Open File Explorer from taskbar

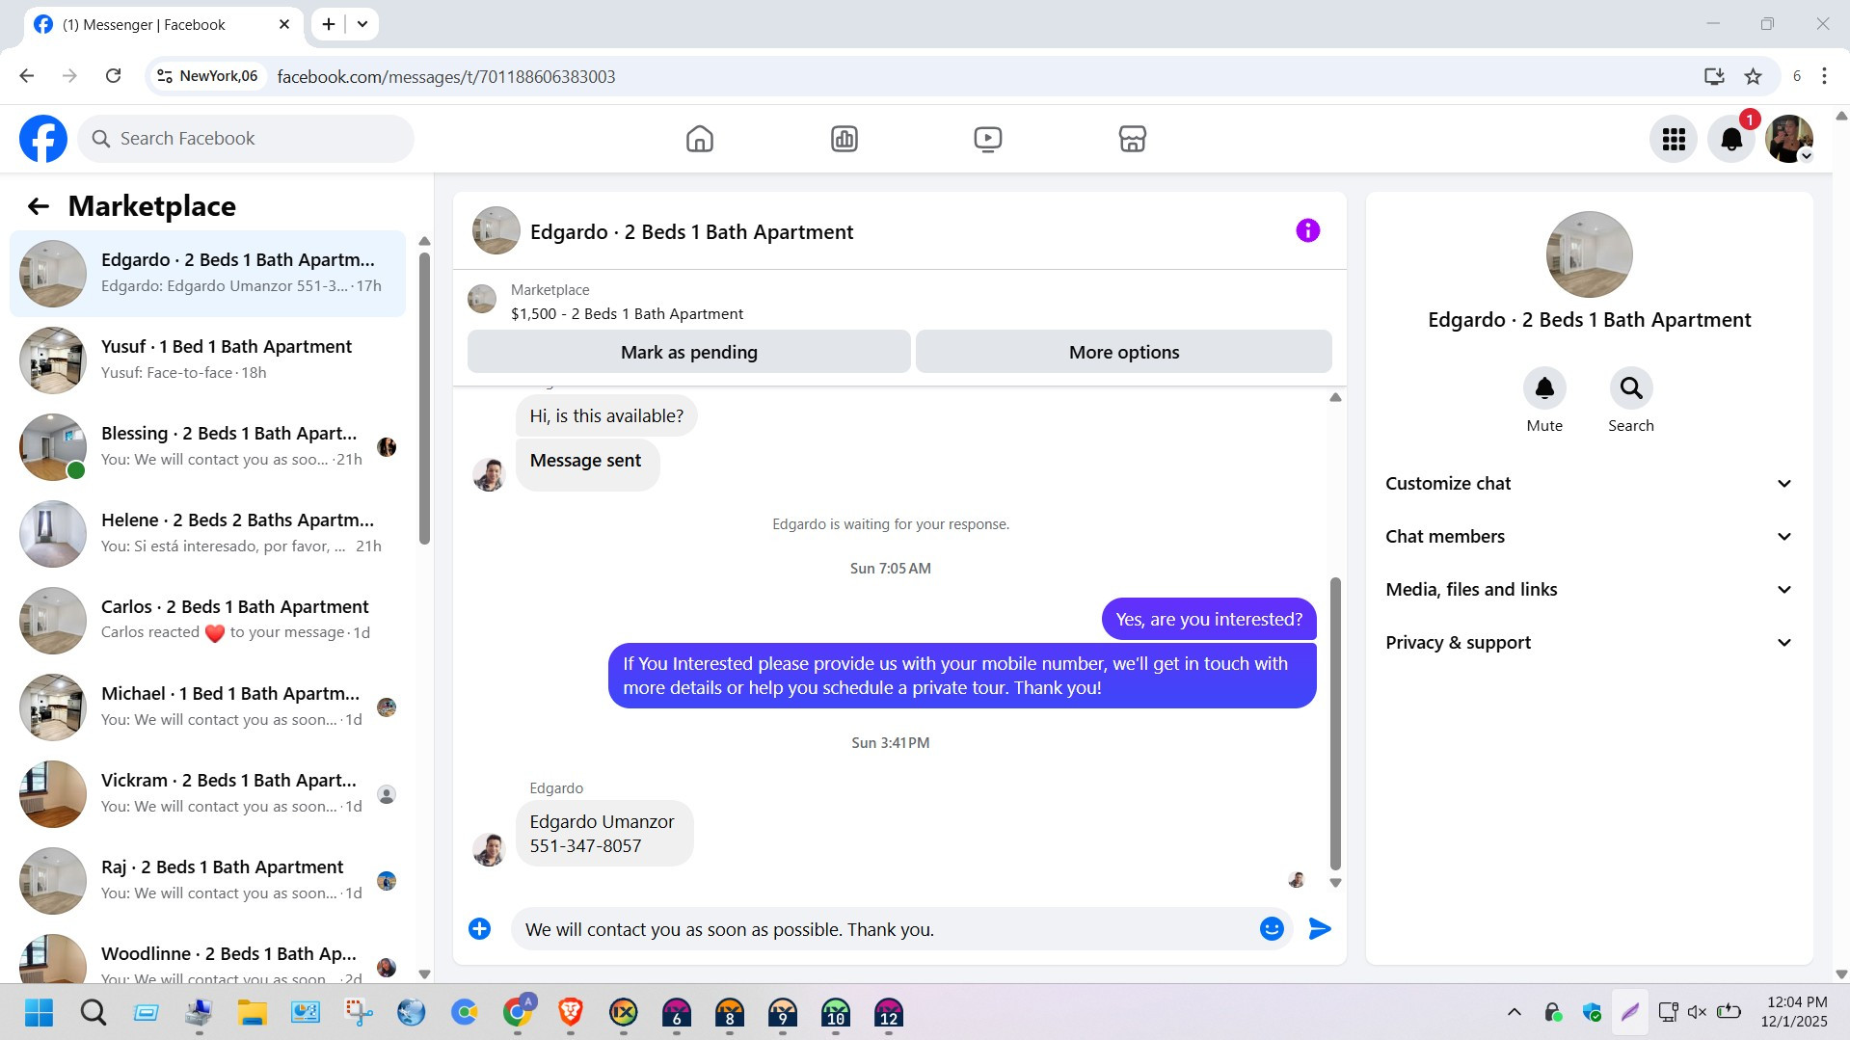tap(253, 1013)
